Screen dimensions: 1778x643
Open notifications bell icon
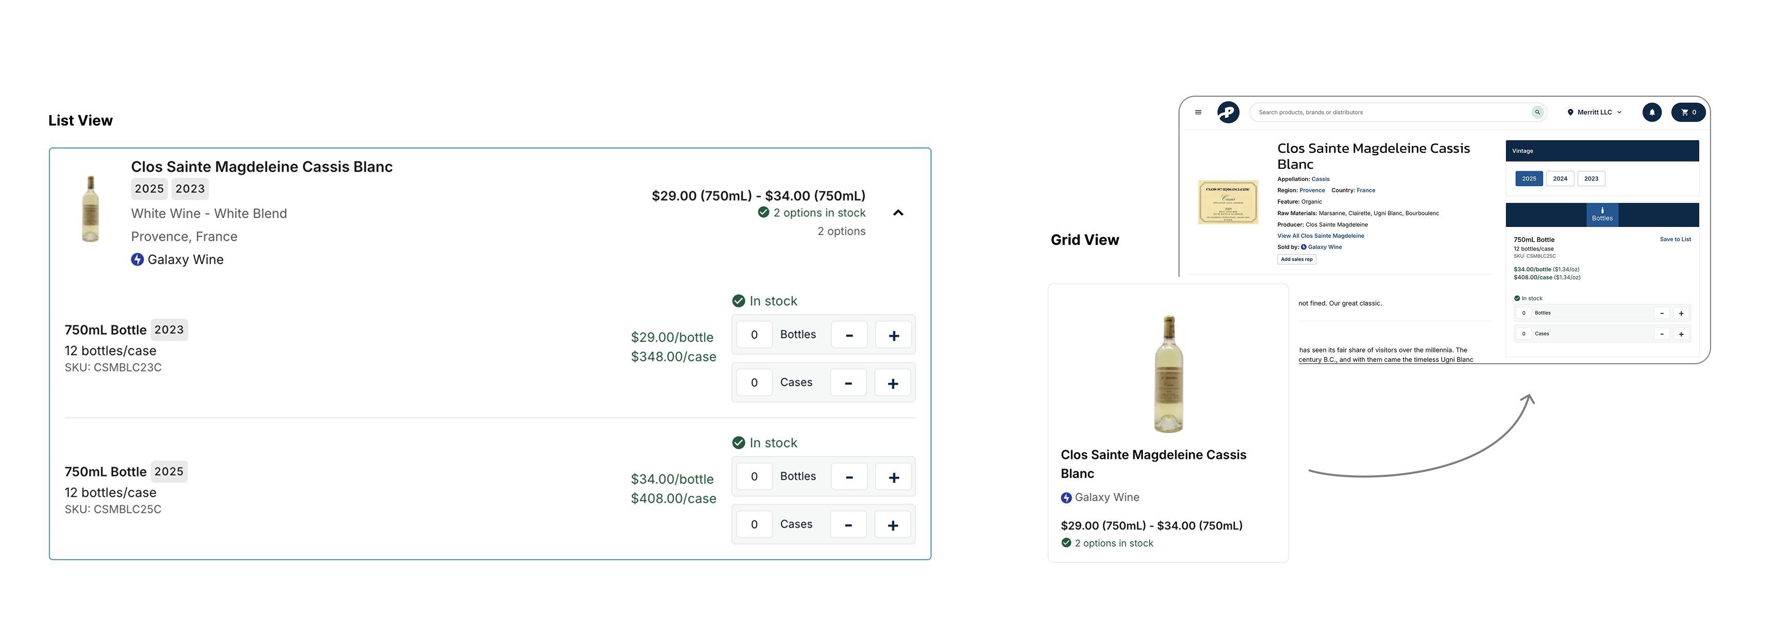pos(1652,112)
